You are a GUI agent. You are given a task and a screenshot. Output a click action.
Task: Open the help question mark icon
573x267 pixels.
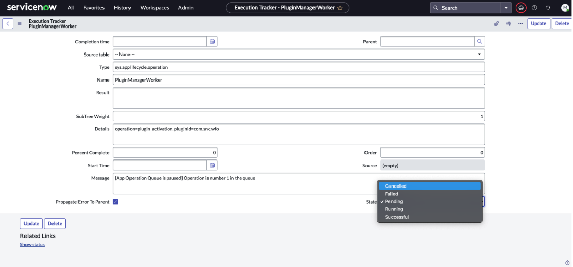click(534, 7)
